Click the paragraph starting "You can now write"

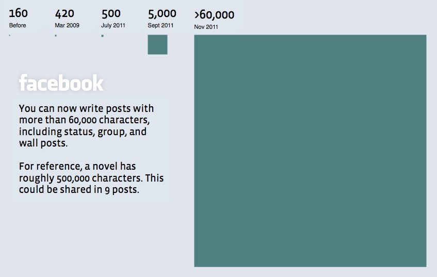pos(86,126)
